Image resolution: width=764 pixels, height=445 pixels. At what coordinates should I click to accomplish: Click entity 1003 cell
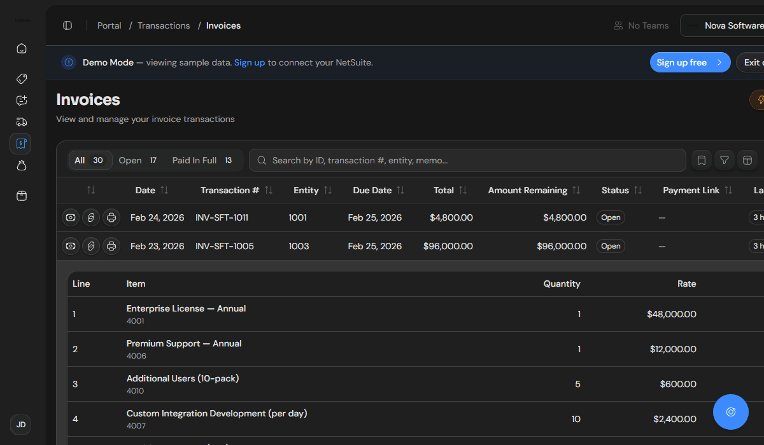coord(299,246)
